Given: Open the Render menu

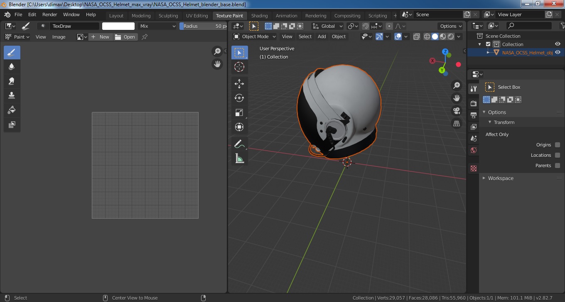Looking at the screenshot, I should (x=49, y=15).
